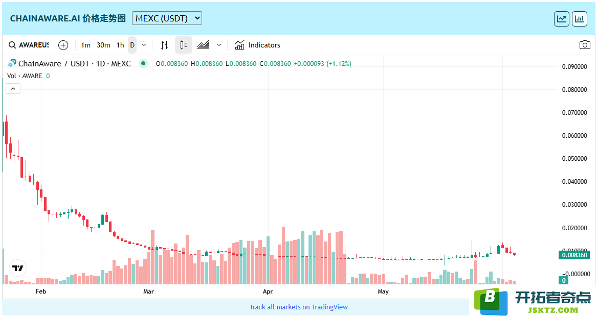Switch to the line chart view icon
The width and height of the screenshot is (597, 317).
562,18
